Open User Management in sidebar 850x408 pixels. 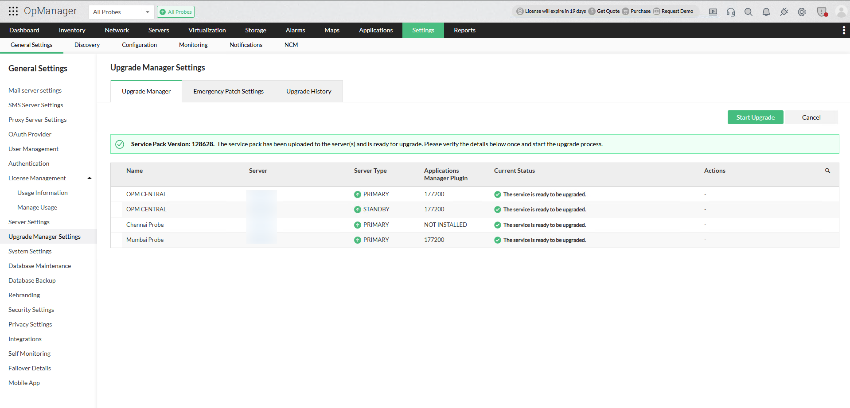tap(34, 149)
